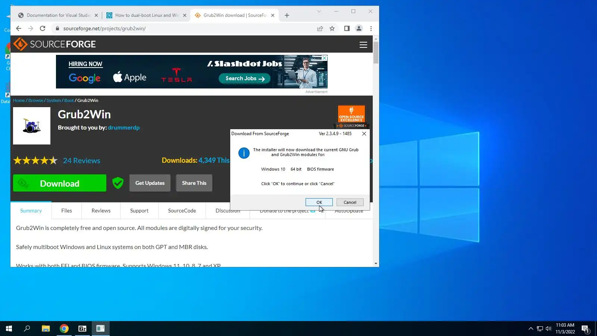Open the notification center icon
The image size is (597, 336).
coord(585,329)
